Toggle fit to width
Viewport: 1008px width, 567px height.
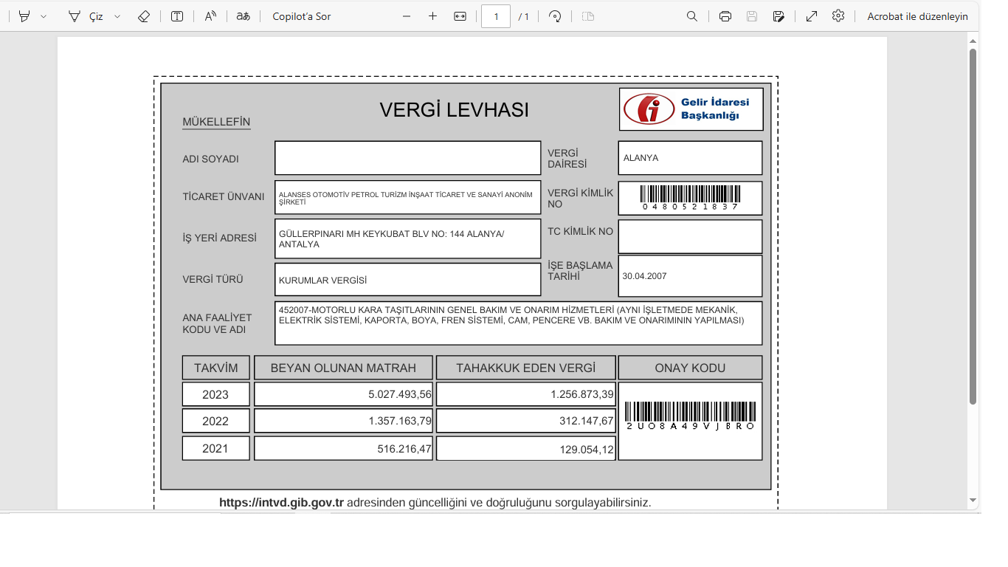460,16
